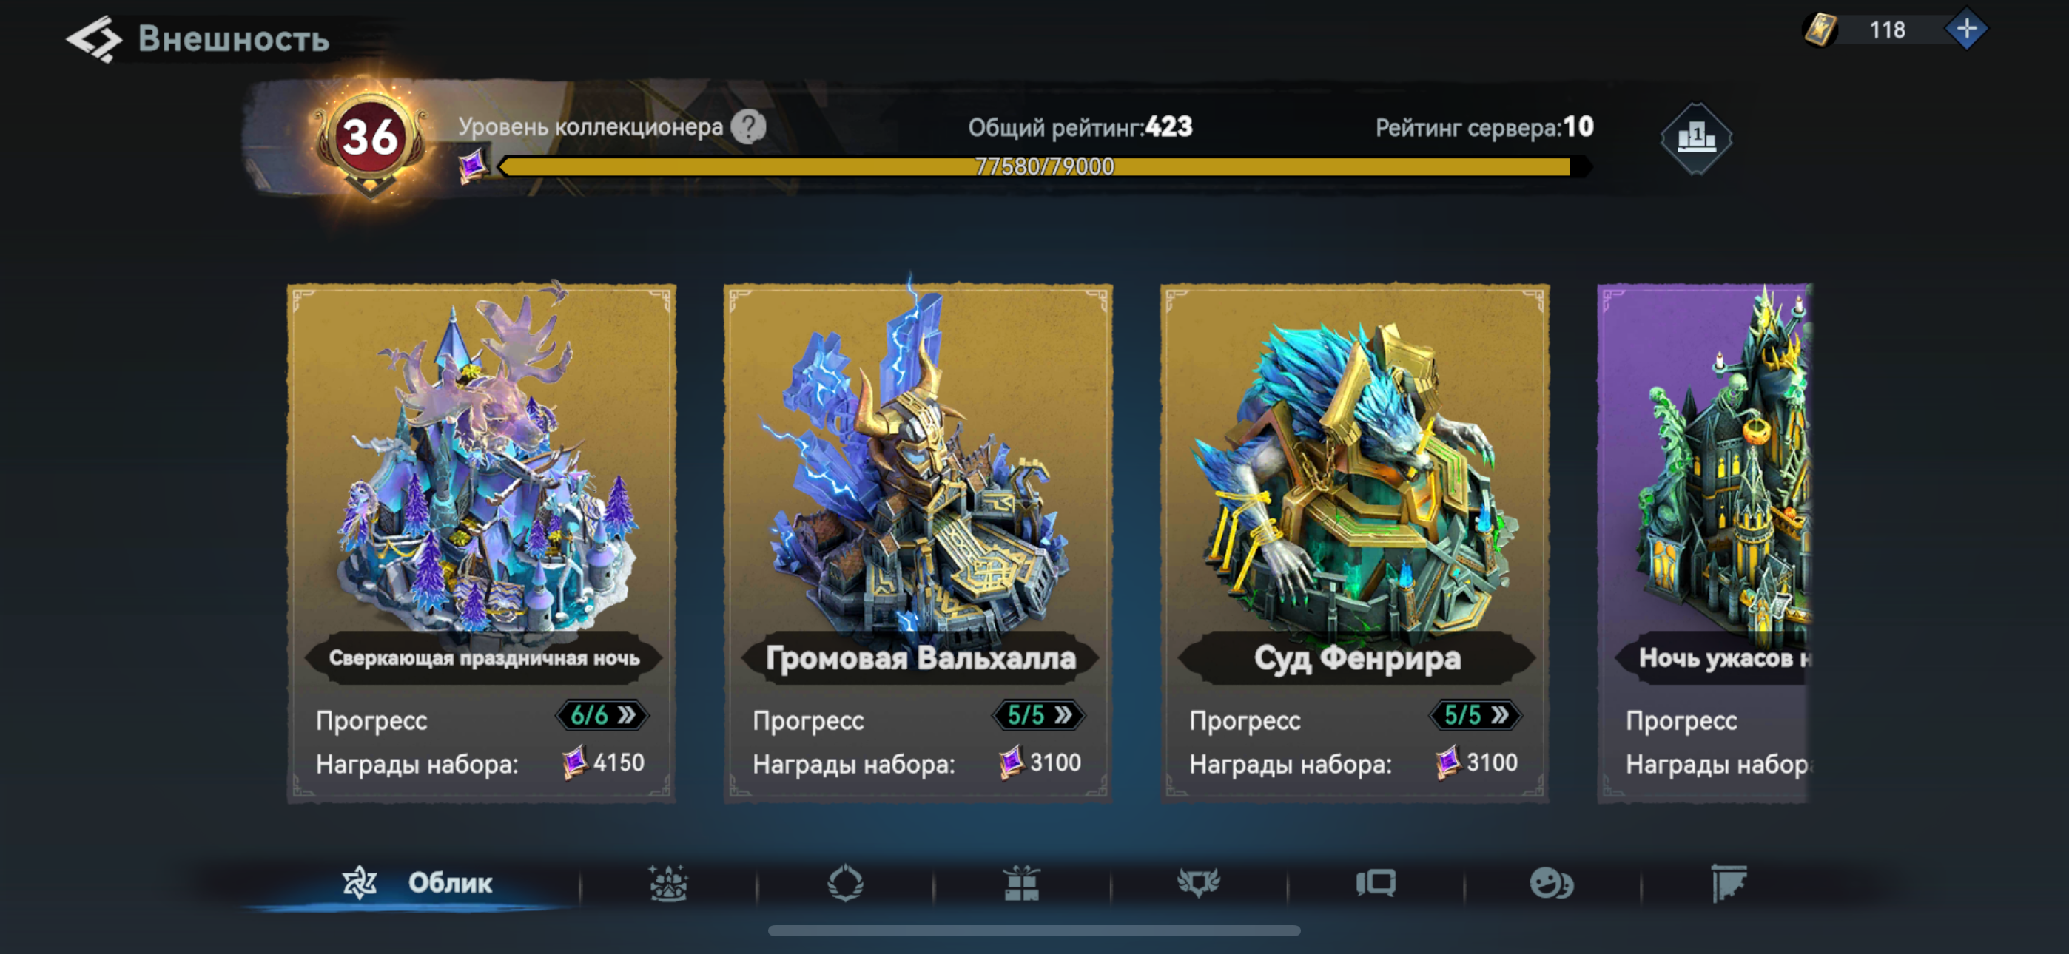Expand the 5/5 progress for Суд Фенрира

pos(1476,714)
